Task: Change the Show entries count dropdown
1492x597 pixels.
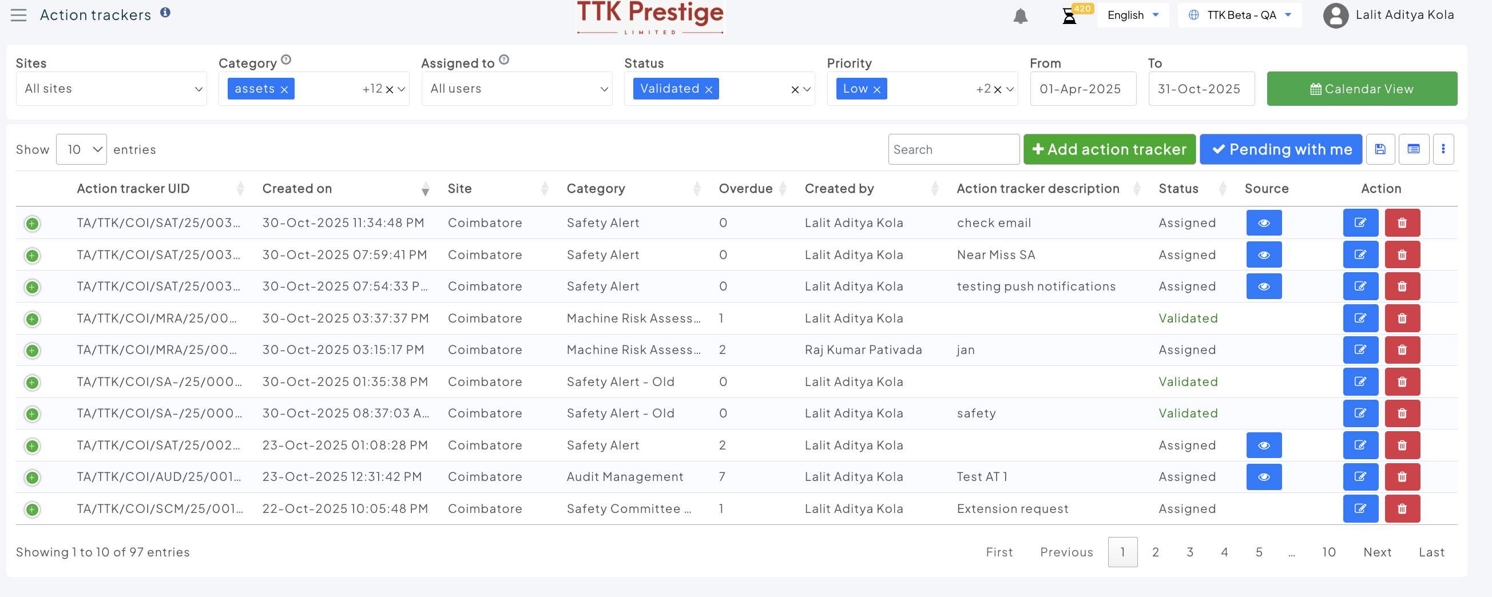Action: [82, 149]
